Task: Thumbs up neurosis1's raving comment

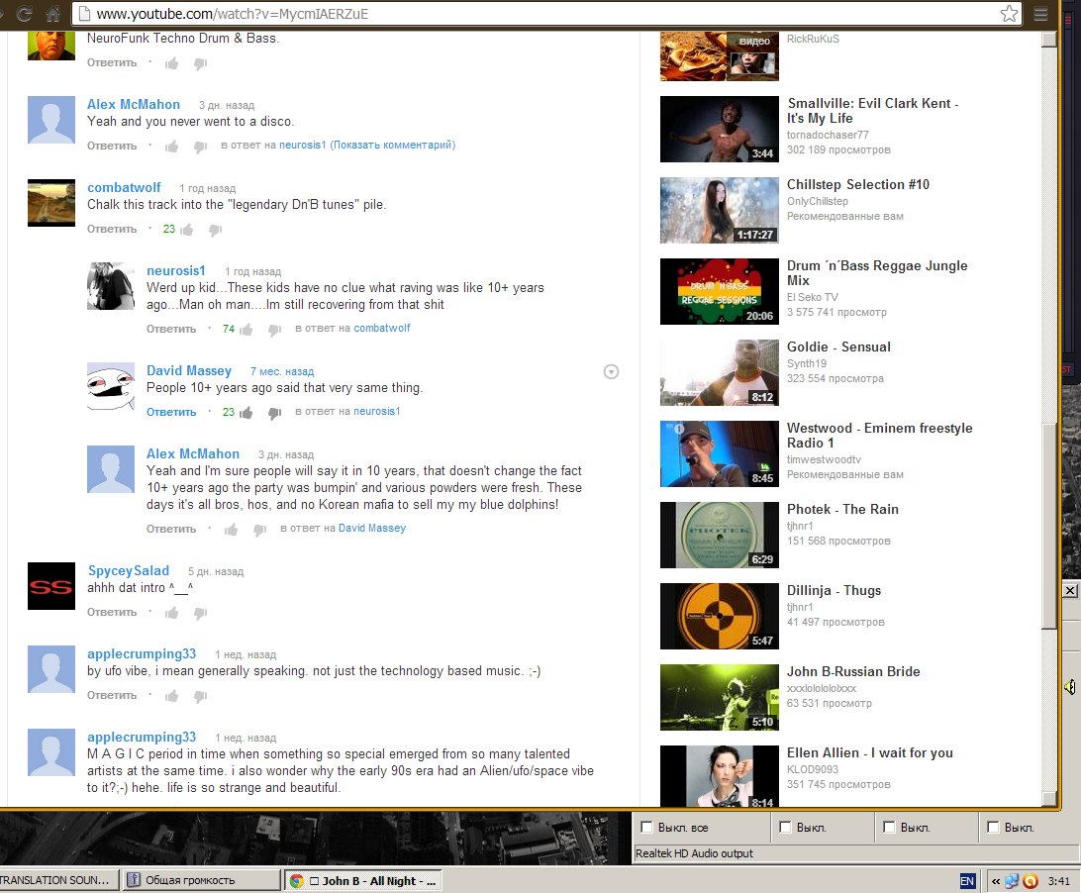Action: click(x=246, y=330)
